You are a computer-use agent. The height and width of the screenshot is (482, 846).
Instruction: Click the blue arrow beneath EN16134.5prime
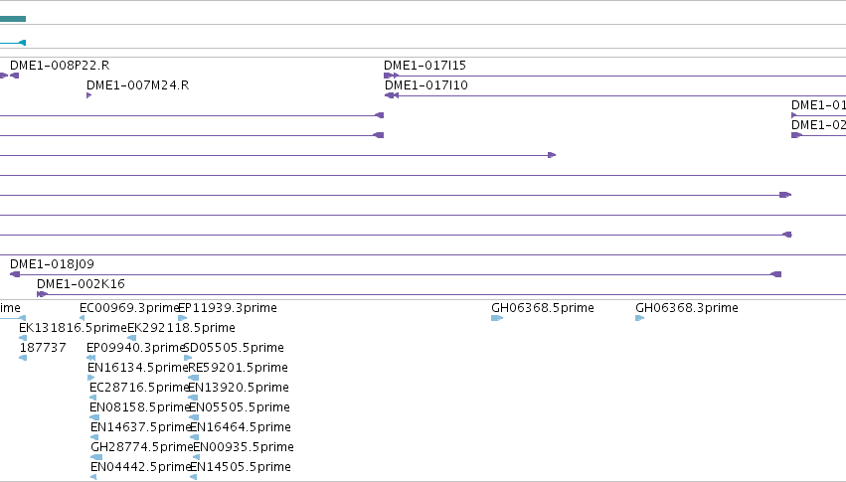point(90,378)
